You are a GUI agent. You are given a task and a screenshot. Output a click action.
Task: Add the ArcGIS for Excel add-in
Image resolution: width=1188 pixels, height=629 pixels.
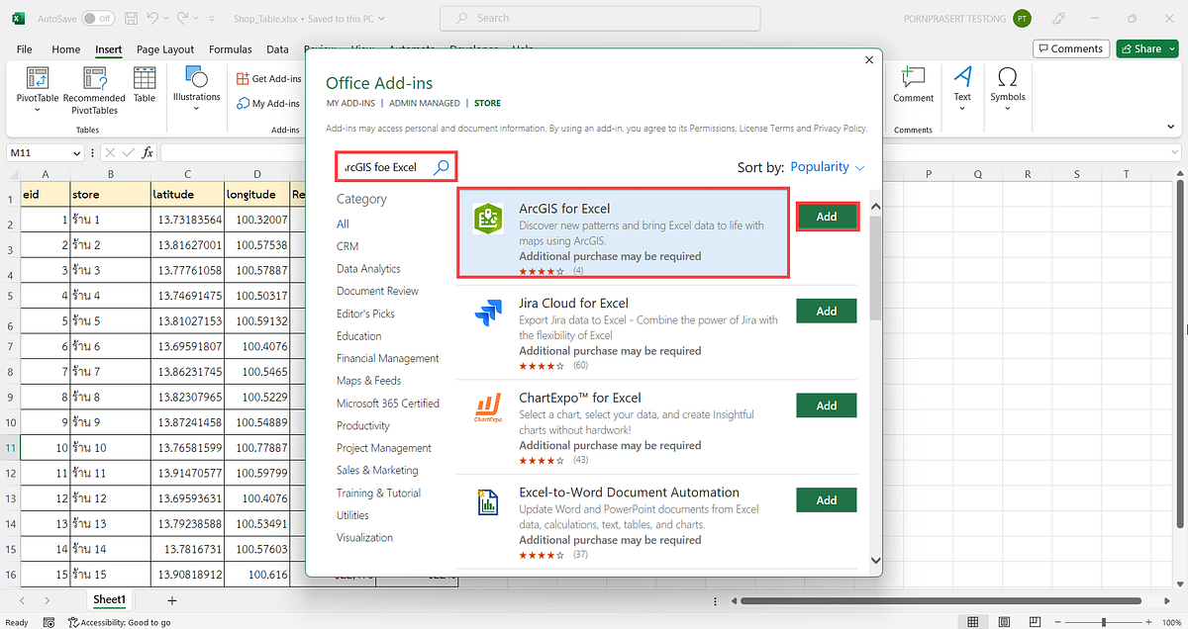827,216
